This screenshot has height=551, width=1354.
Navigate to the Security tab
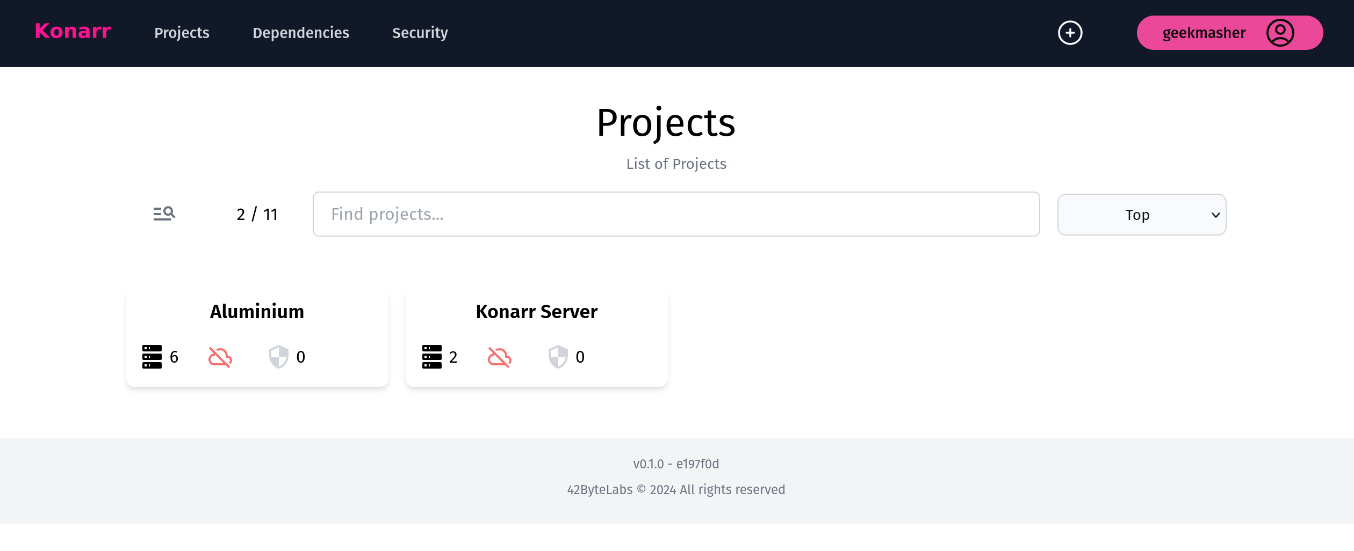coord(420,33)
